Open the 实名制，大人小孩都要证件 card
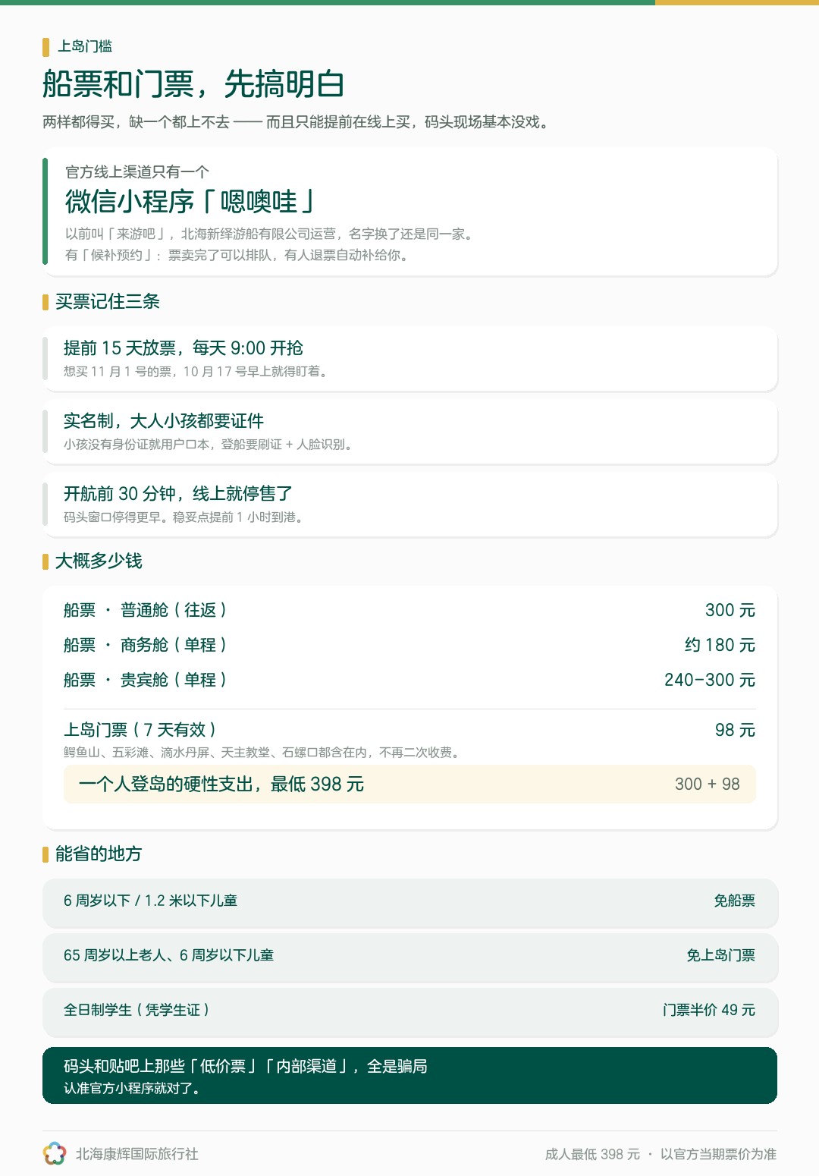The height and width of the screenshot is (1176, 819). (x=409, y=432)
